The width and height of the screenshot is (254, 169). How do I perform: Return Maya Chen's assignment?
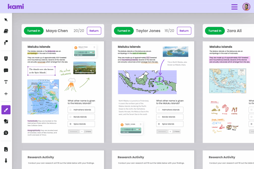(x=94, y=31)
